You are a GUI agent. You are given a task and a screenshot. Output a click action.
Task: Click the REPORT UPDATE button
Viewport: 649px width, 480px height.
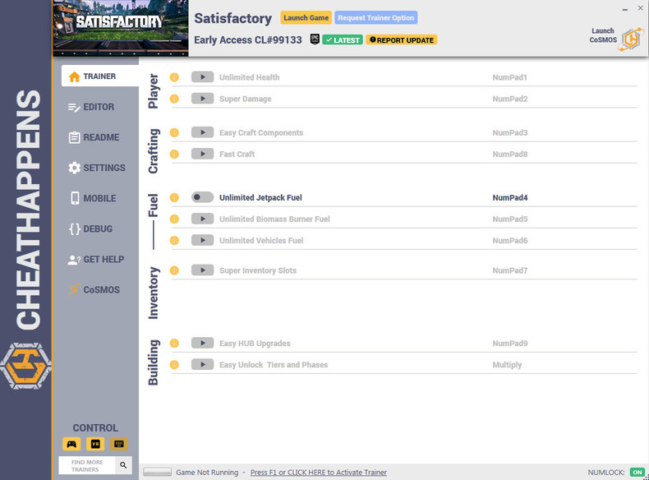402,40
